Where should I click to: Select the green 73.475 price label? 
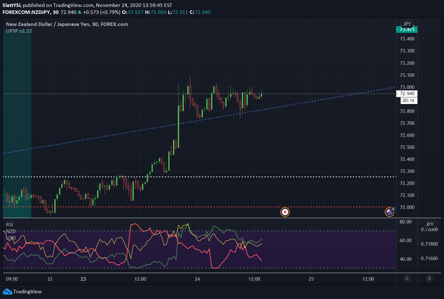tap(407, 29)
